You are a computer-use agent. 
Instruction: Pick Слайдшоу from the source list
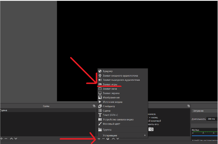(109, 106)
